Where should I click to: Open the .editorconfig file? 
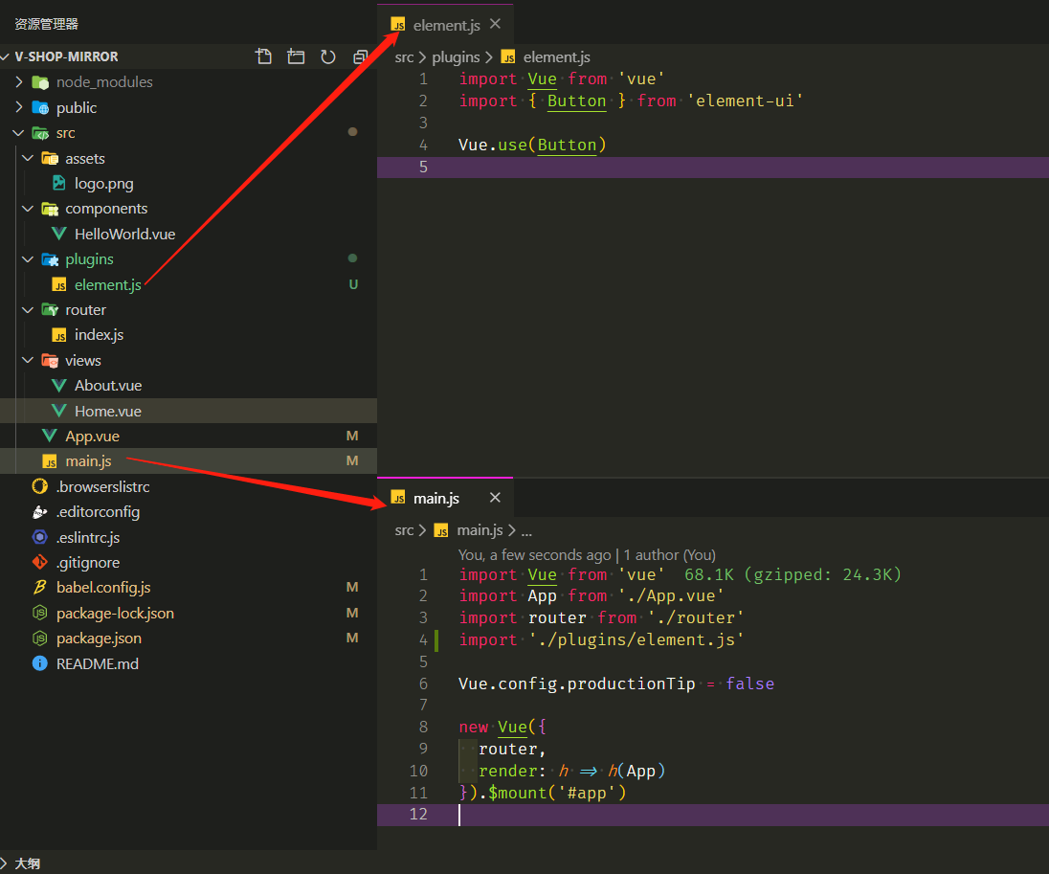[98, 512]
